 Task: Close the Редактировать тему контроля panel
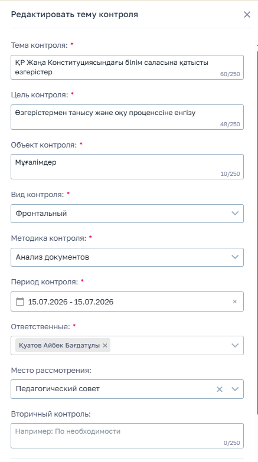point(247,14)
